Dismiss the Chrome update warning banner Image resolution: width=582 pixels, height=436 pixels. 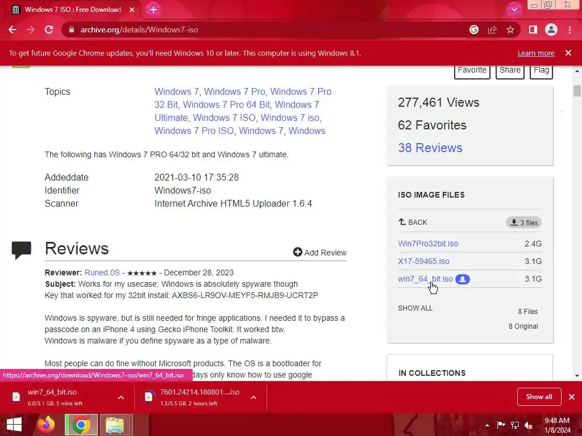(x=568, y=53)
